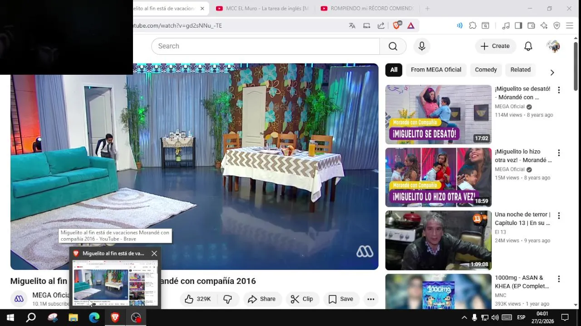Screen dimensions: 581x326
Task: Open a new browser tab with plus
Action: point(427,8)
